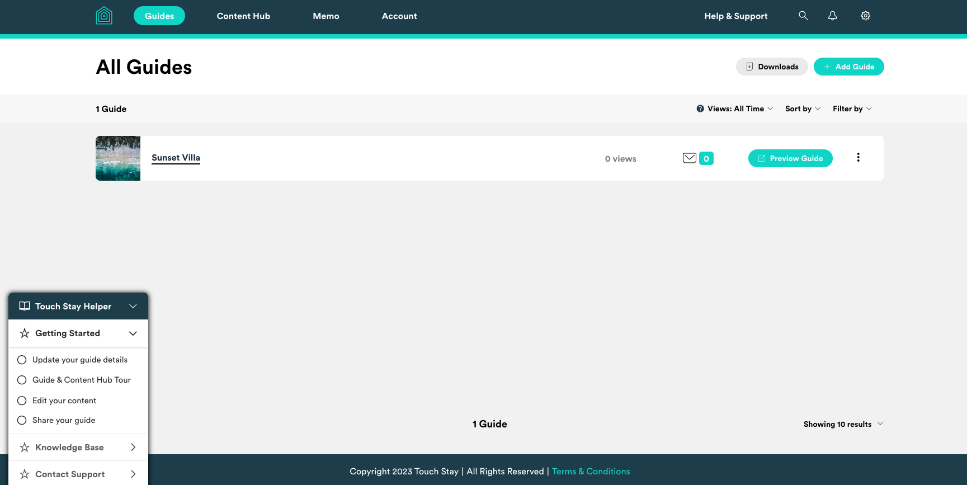Click the Touch Stay home logo
Image resolution: width=967 pixels, height=485 pixels.
click(104, 16)
